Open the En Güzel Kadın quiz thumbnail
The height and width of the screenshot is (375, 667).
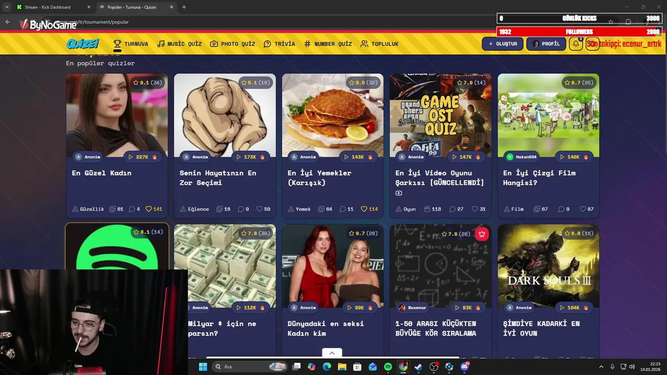[117, 115]
